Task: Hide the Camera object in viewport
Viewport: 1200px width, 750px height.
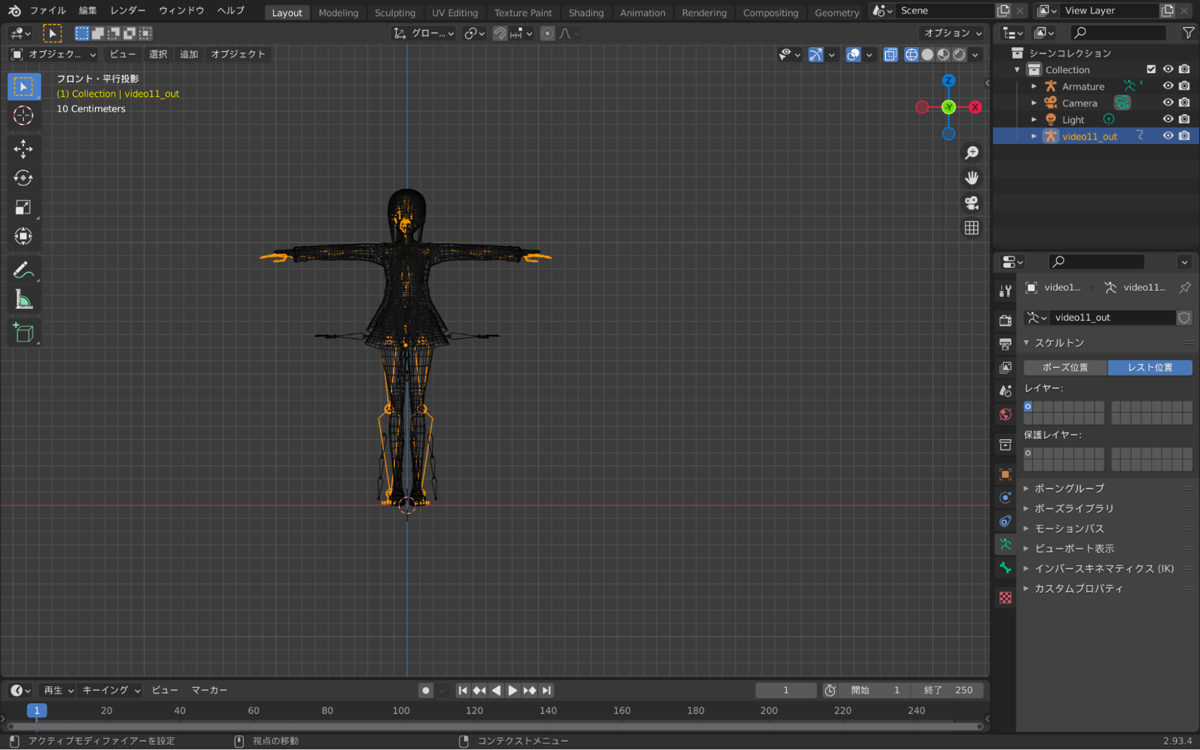Action: (1168, 103)
